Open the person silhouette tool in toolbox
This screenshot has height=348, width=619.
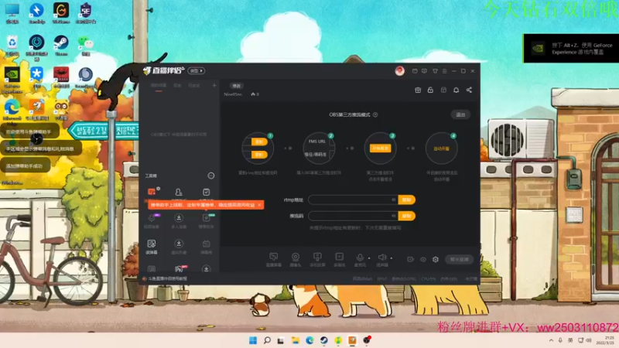(179, 192)
